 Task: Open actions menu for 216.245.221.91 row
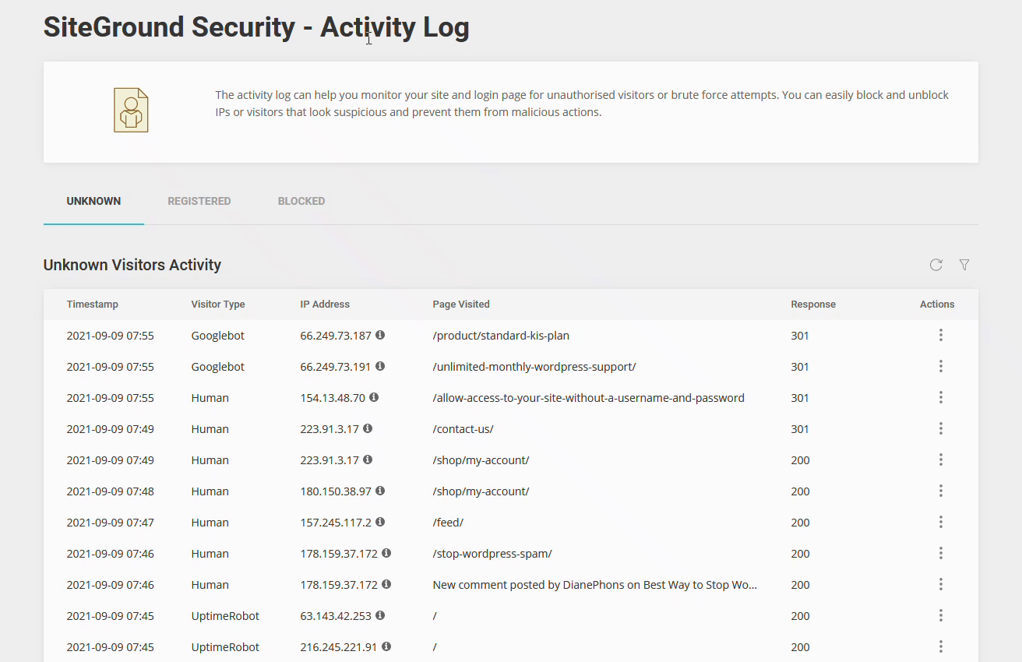click(941, 646)
